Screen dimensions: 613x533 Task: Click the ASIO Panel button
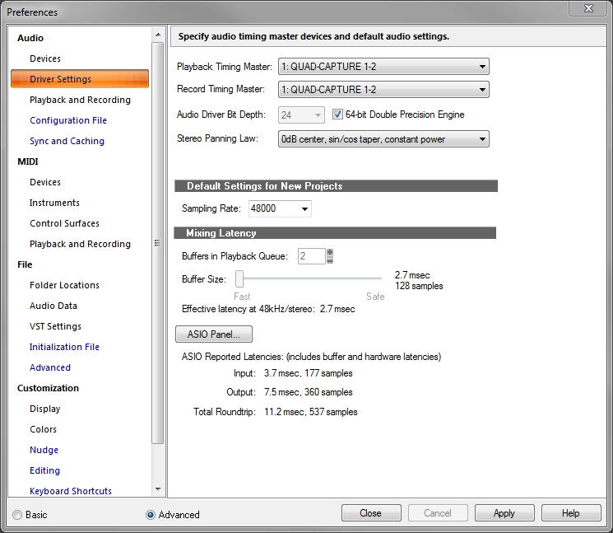[214, 334]
